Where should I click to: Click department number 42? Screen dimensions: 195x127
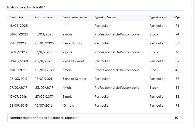(x=177, y=70)
